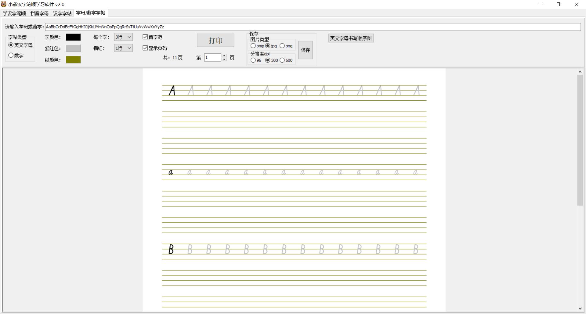Open the 汉字字帖 tab
The image size is (586, 314).
[62, 13]
